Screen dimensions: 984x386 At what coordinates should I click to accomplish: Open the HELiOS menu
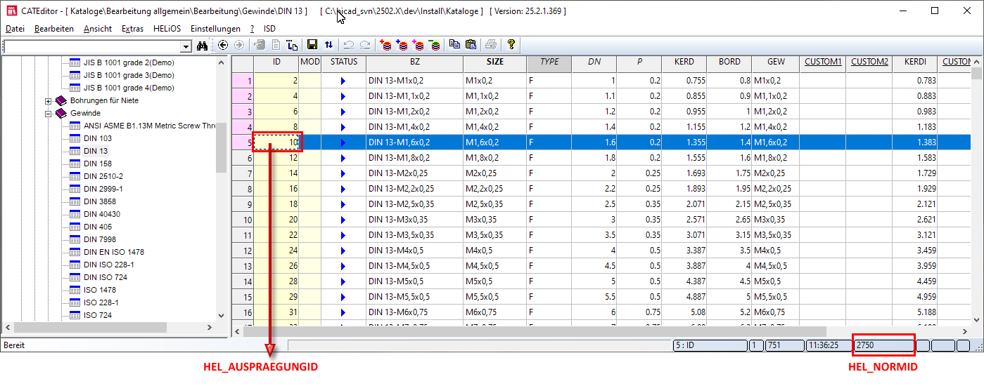point(166,29)
